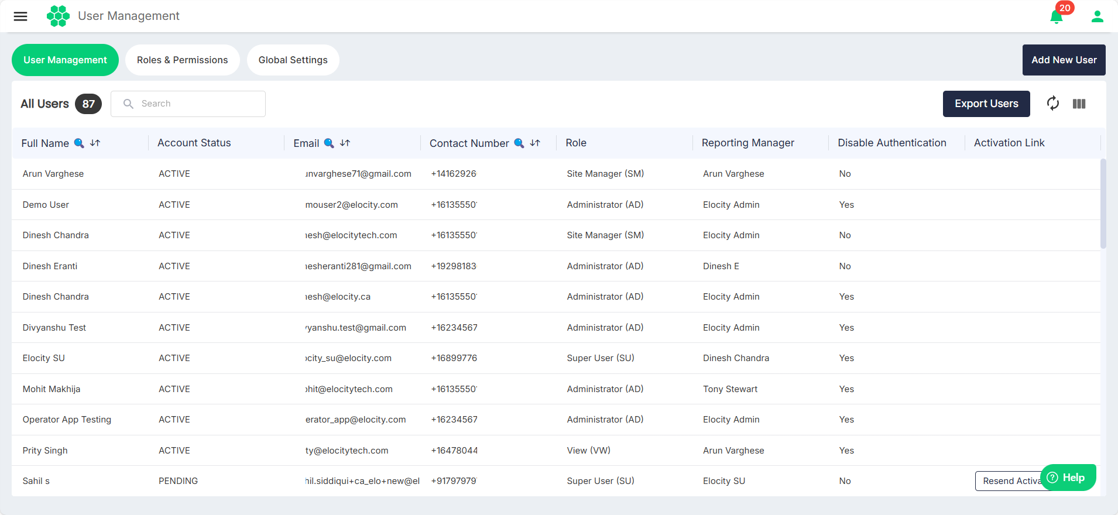Select the Sahil s row name
Screen dimensions: 1118x515
[x=36, y=481]
